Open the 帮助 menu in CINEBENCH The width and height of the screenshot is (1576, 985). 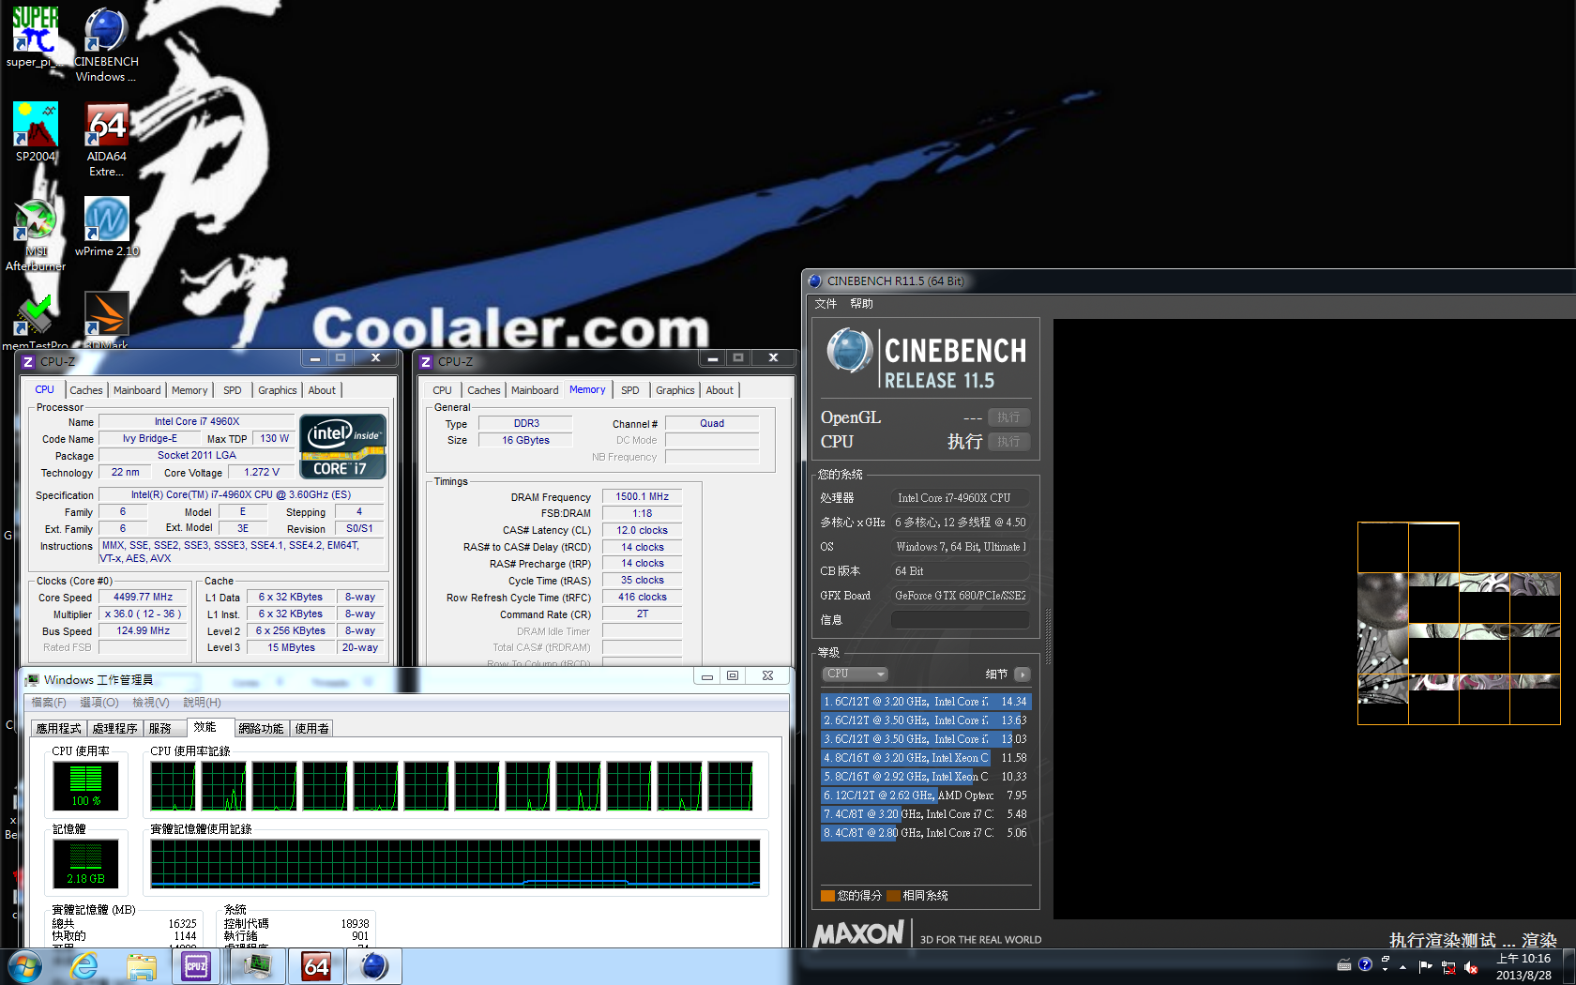click(861, 304)
